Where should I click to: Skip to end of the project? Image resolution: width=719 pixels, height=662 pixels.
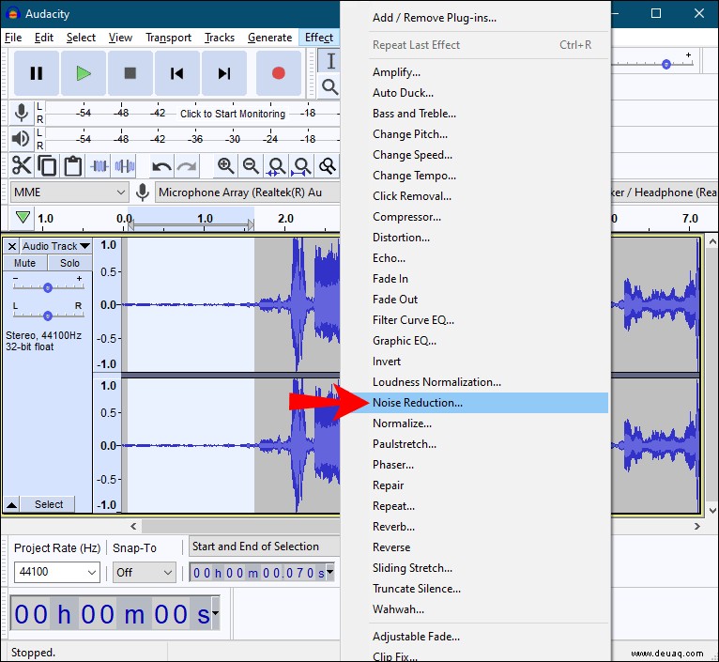pyautogui.click(x=224, y=73)
